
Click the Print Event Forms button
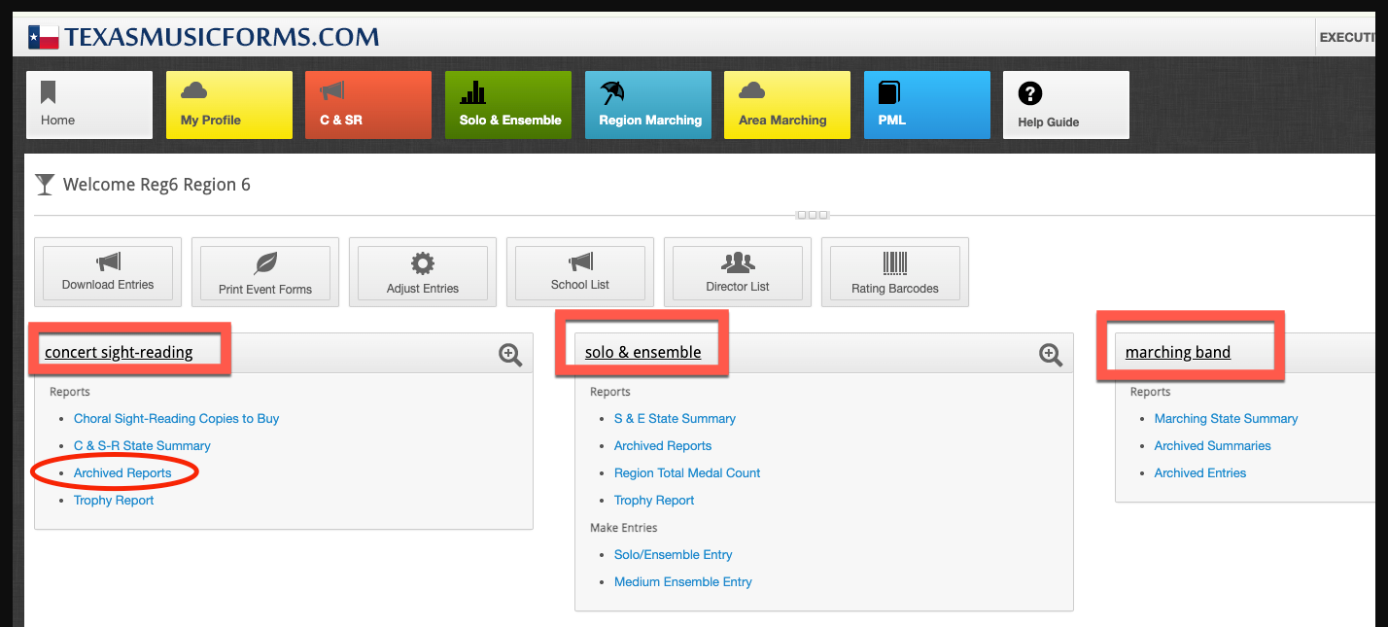coord(265,272)
